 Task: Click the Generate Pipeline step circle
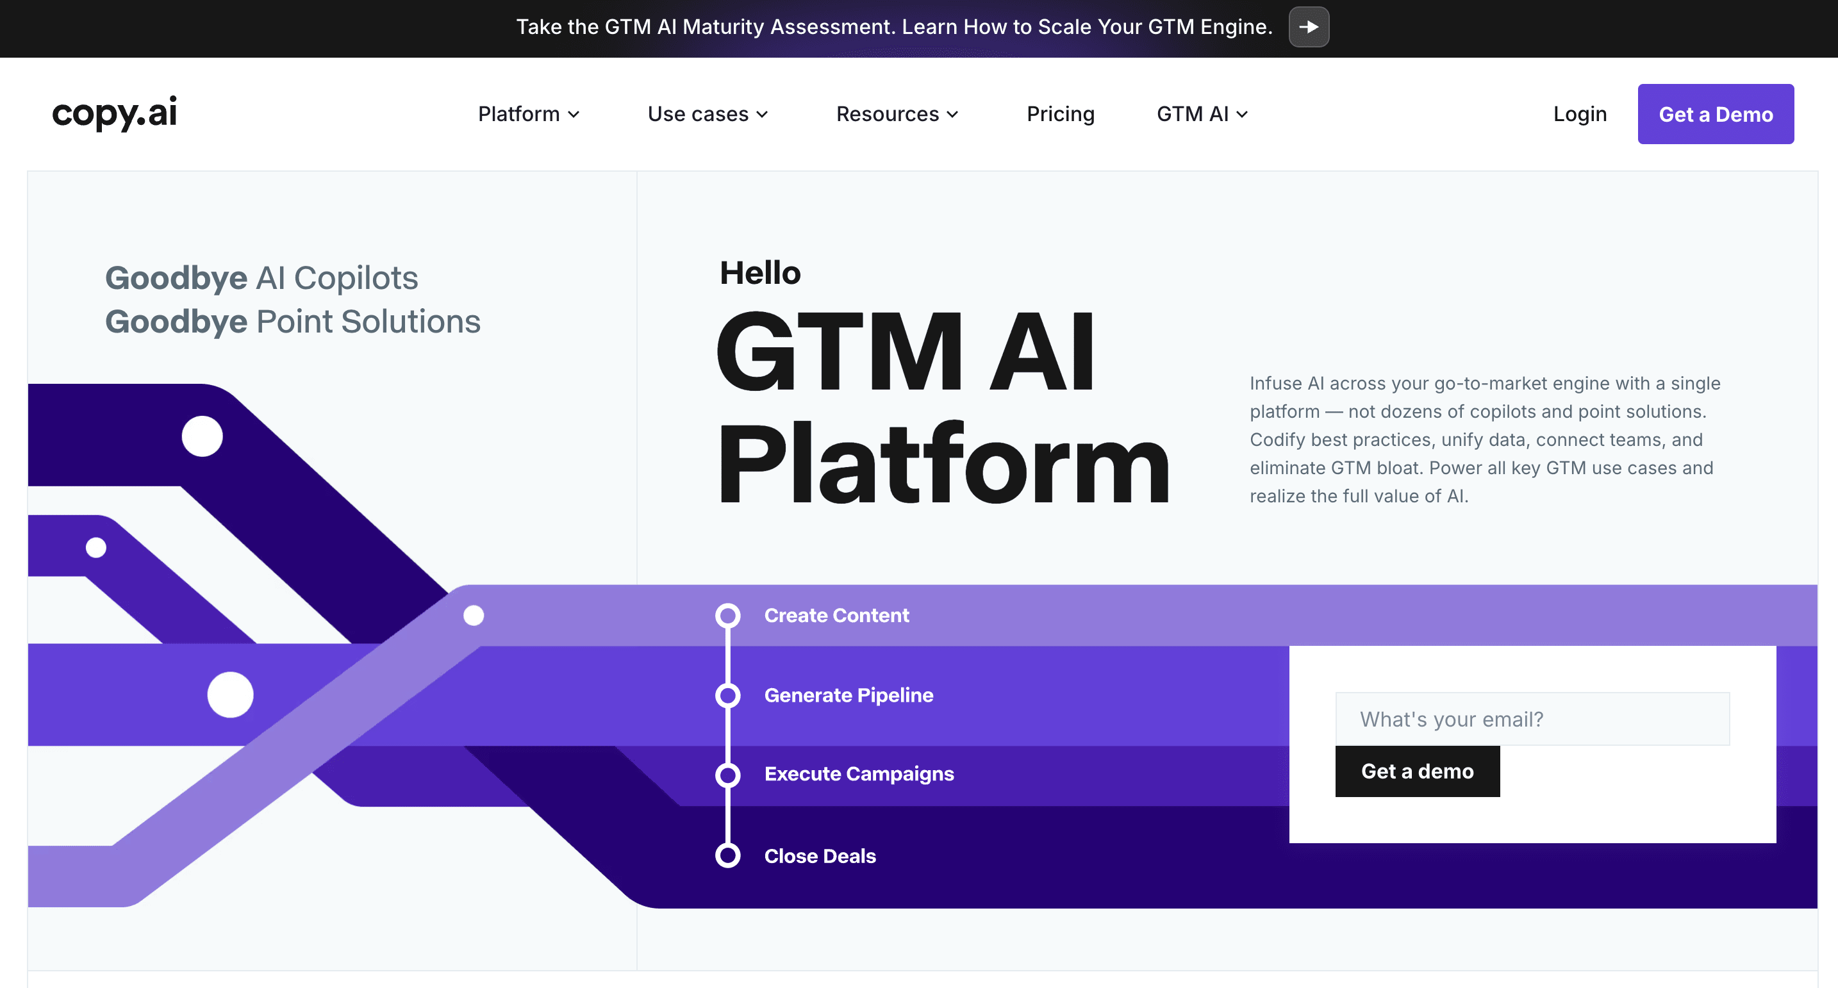click(x=728, y=695)
